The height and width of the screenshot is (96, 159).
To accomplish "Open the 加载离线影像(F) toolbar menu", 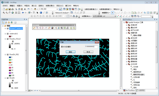I will pyautogui.click(x=106, y=9).
